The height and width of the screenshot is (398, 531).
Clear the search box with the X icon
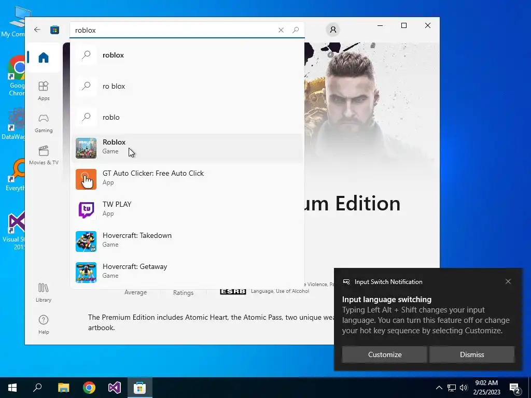281,30
